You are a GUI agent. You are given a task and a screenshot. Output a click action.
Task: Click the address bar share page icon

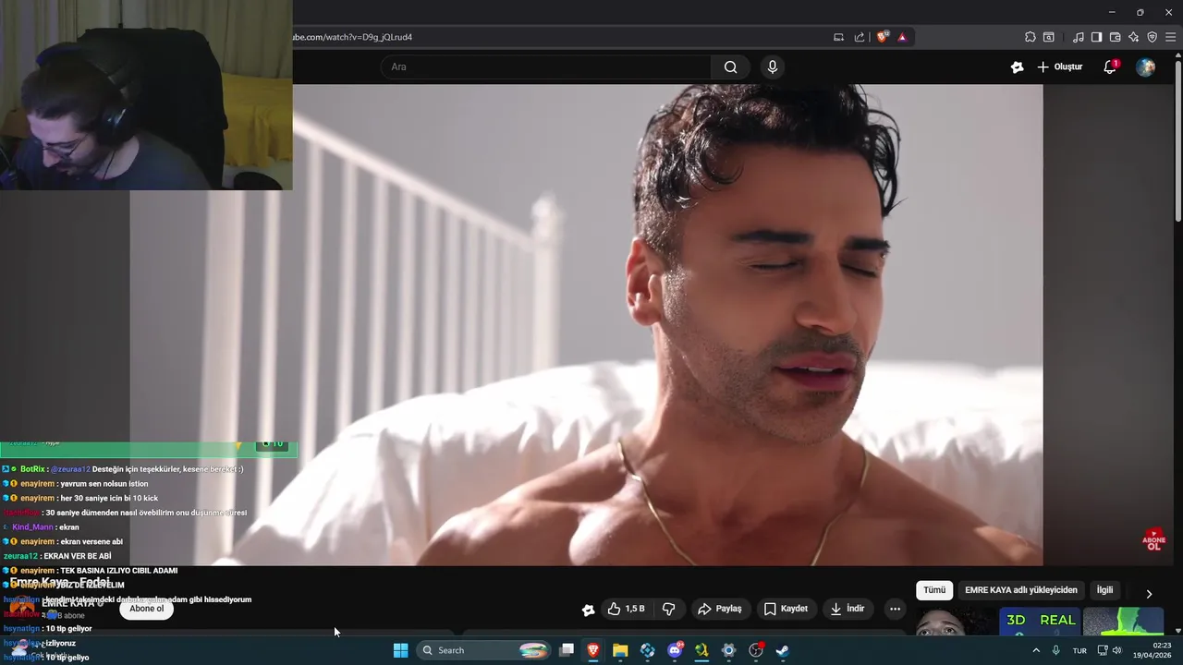pyautogui.click(x=860, y=37)
